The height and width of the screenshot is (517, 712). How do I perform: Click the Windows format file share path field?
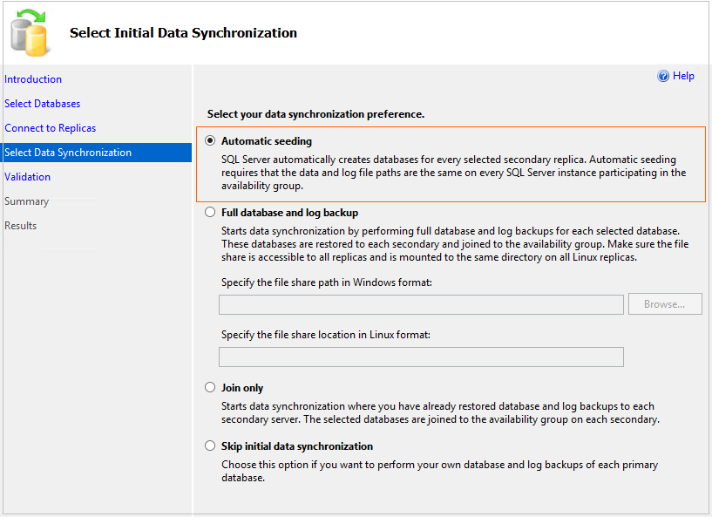coord(421,303)
